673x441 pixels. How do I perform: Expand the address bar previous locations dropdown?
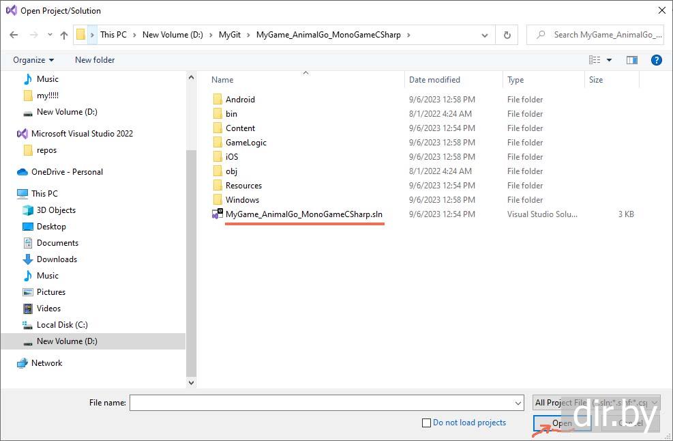click(485, 35)
